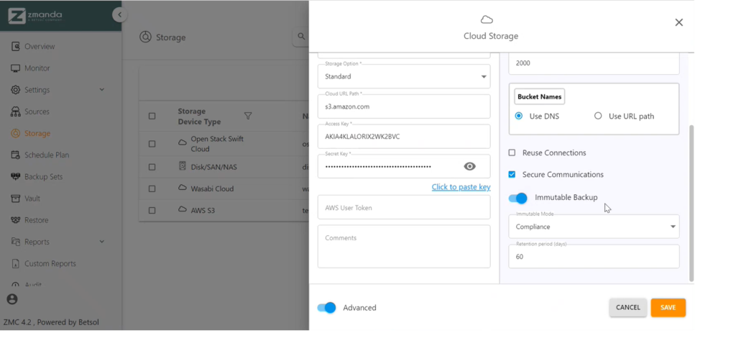This screenshot has height=351, width=736.
Task: Go to the Overview page
Action: coord(40,47)
